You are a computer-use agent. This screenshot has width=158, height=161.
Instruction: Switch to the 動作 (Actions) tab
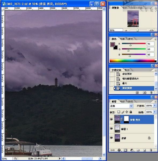click(127, 70)
